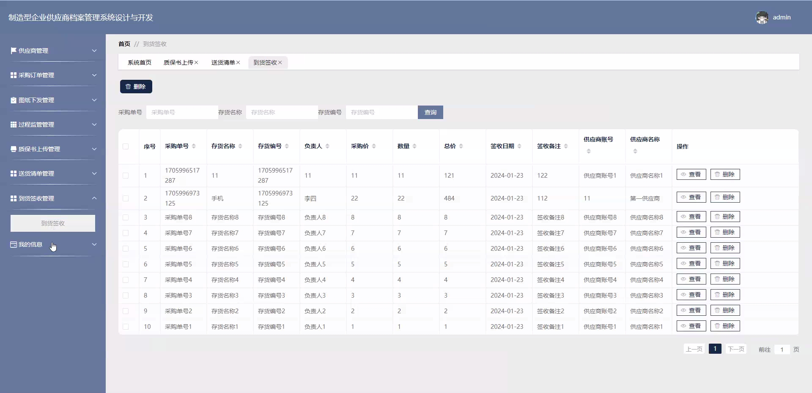Sort the table by 供应商名称
812x393 pixels.
[x=635, y=151]
